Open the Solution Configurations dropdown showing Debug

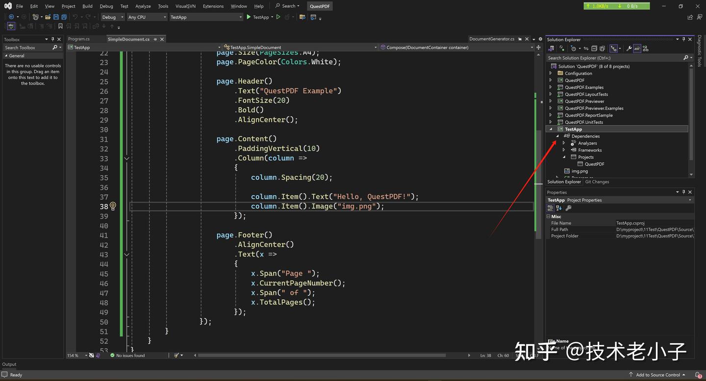pyautogui.click(x=112, y=17)
